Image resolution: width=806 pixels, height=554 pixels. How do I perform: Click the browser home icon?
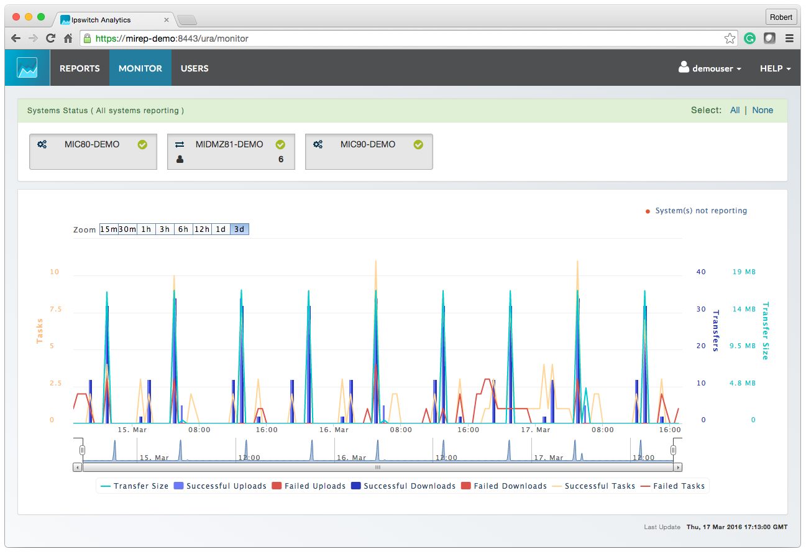click(x=68, y=39)
